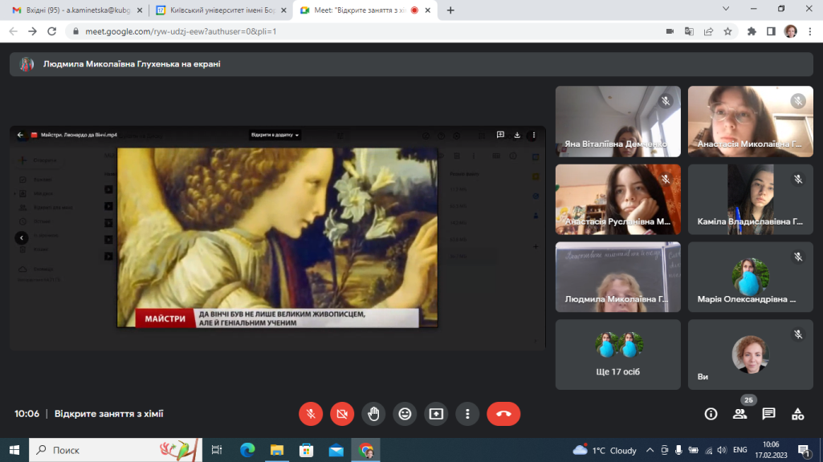Click the present screen icon

pyautogui.click(x=436, y=414)
